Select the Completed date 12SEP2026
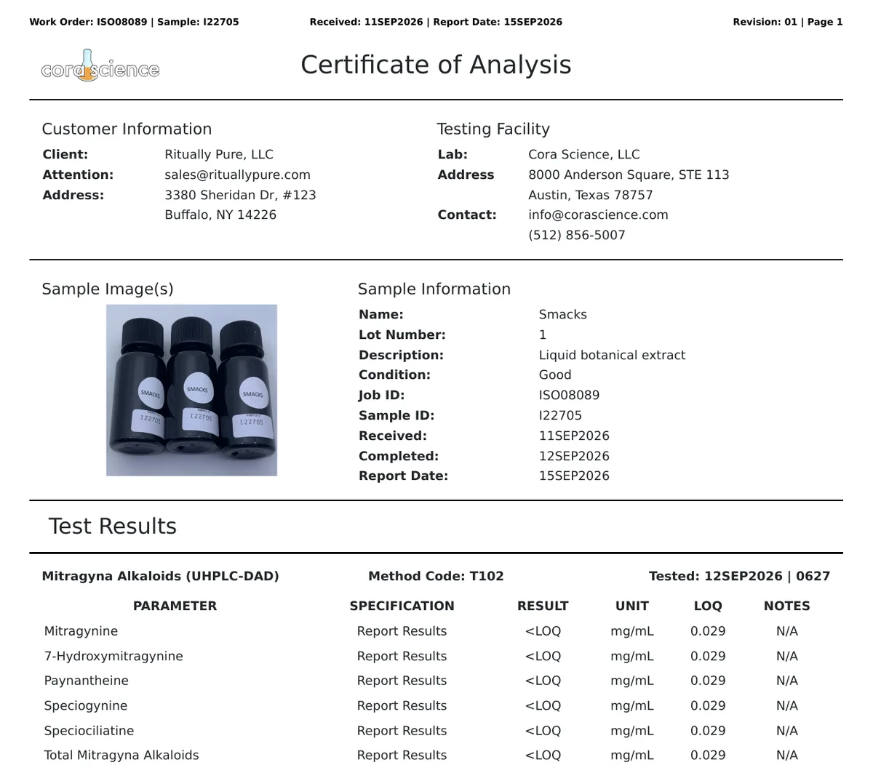Screen dimensions: 873x773 pyautogui.click(x=574, y=456)
